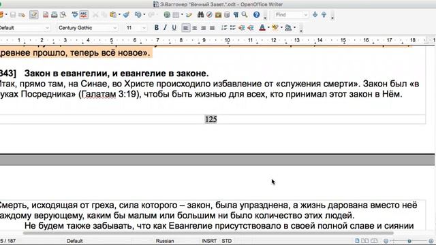This screenshot has height=245, width=436.
Task: Apply the Font Color A swatch
Action: point(262,28)
